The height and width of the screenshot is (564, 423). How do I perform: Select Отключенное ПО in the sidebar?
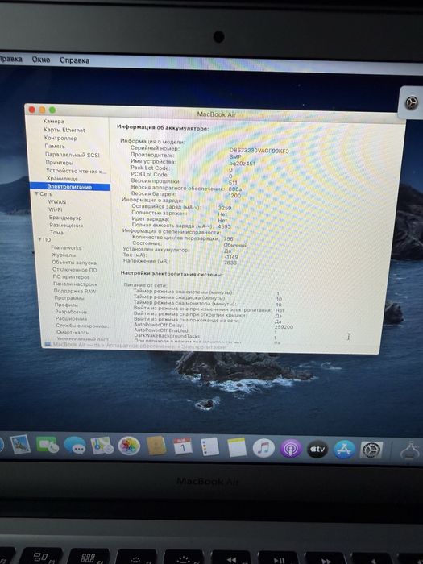pyautogui.click(x=75, y=270)
